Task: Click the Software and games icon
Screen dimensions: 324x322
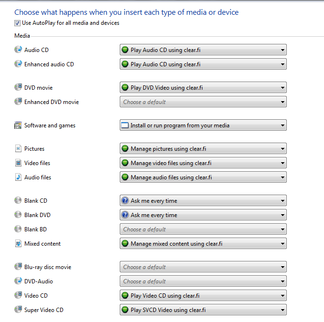Action: pyautogui.click(x=18, y=125)
